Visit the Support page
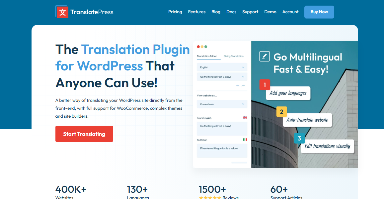This screenshot has width=384, height=199. click(250, 12)
